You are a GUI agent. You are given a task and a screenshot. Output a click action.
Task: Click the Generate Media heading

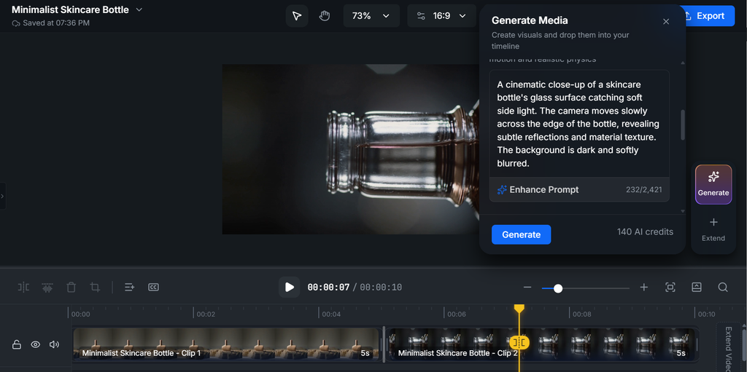tap(530, 20)
